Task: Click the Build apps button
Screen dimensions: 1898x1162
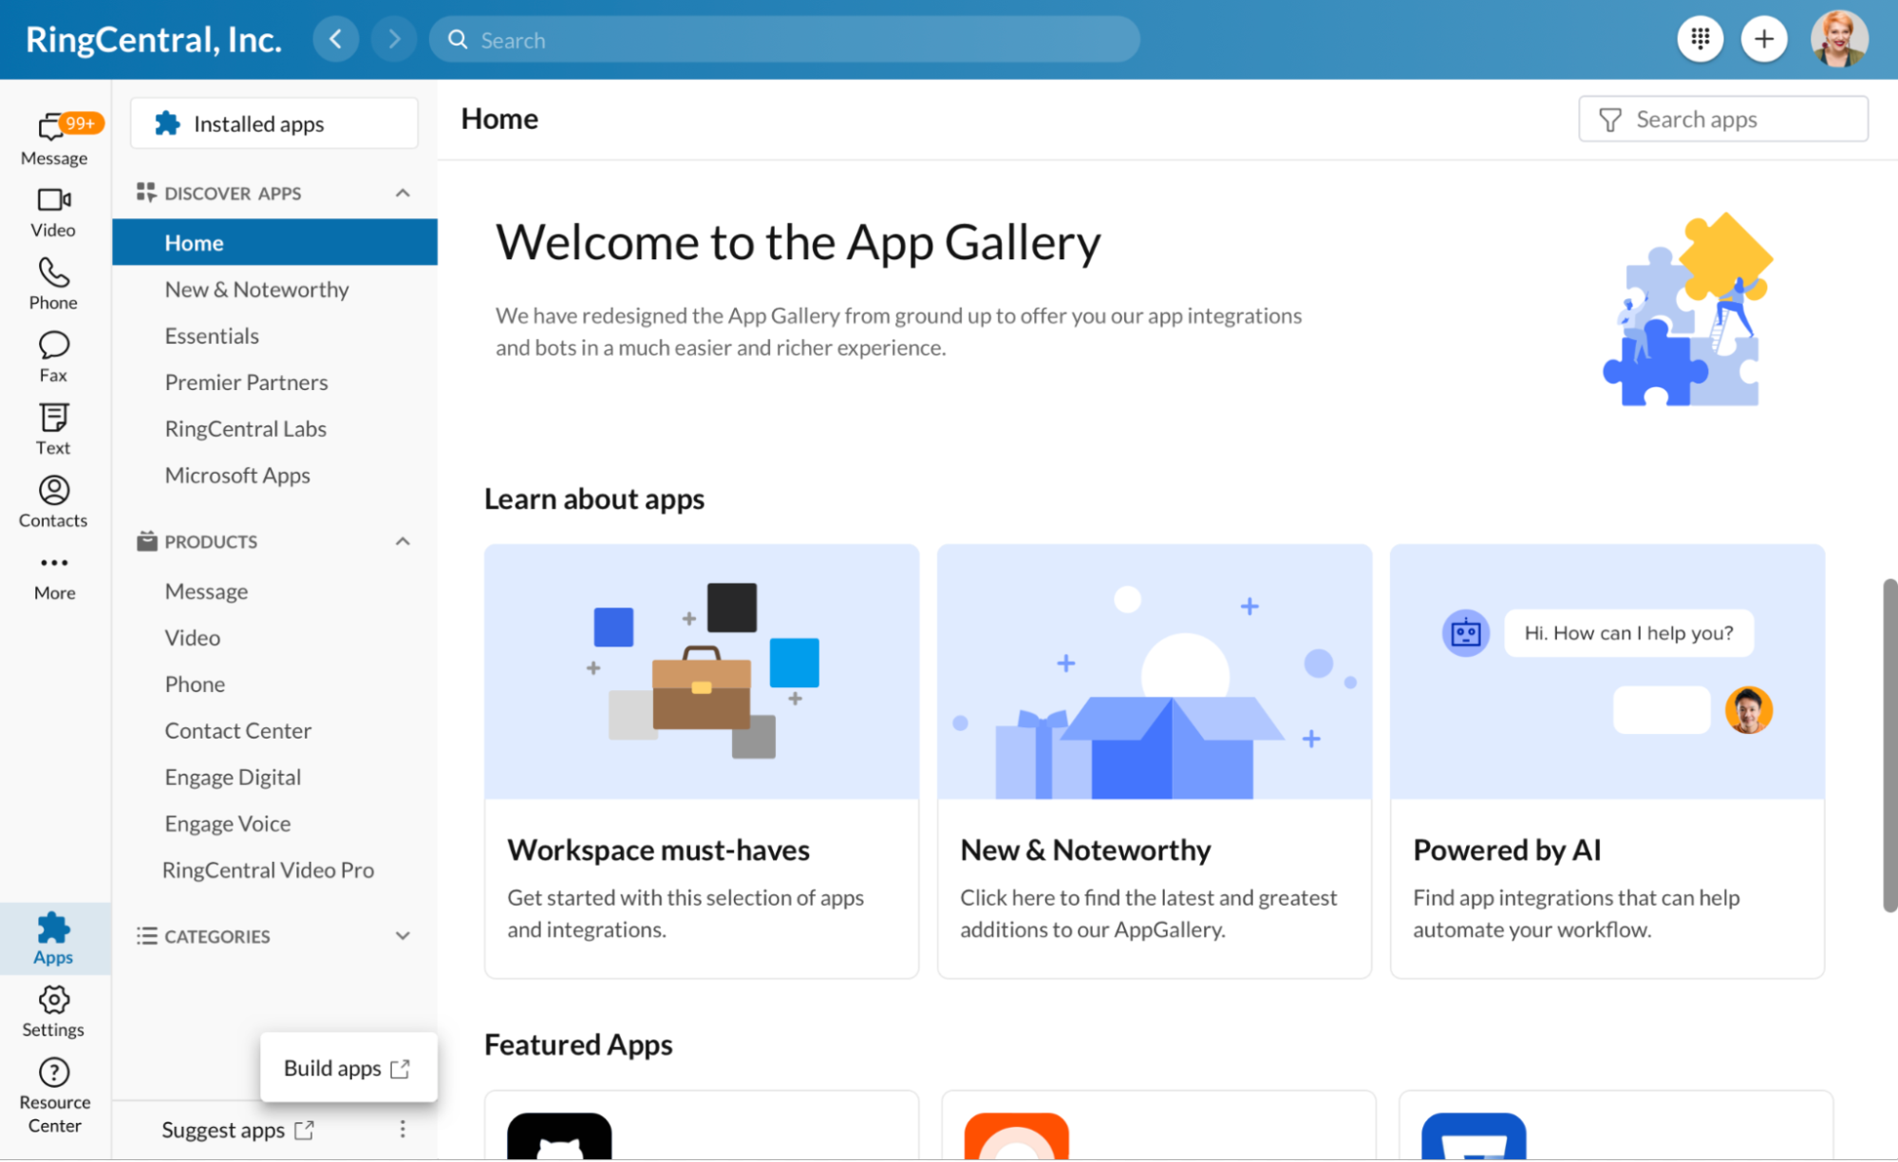Action: point(348,1067)
